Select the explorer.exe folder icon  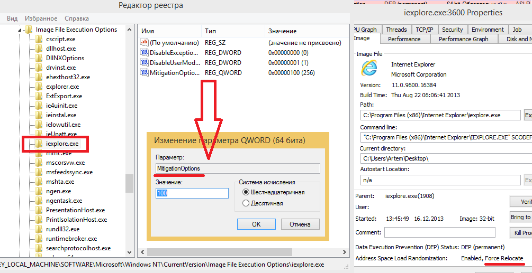pos(39,87)
